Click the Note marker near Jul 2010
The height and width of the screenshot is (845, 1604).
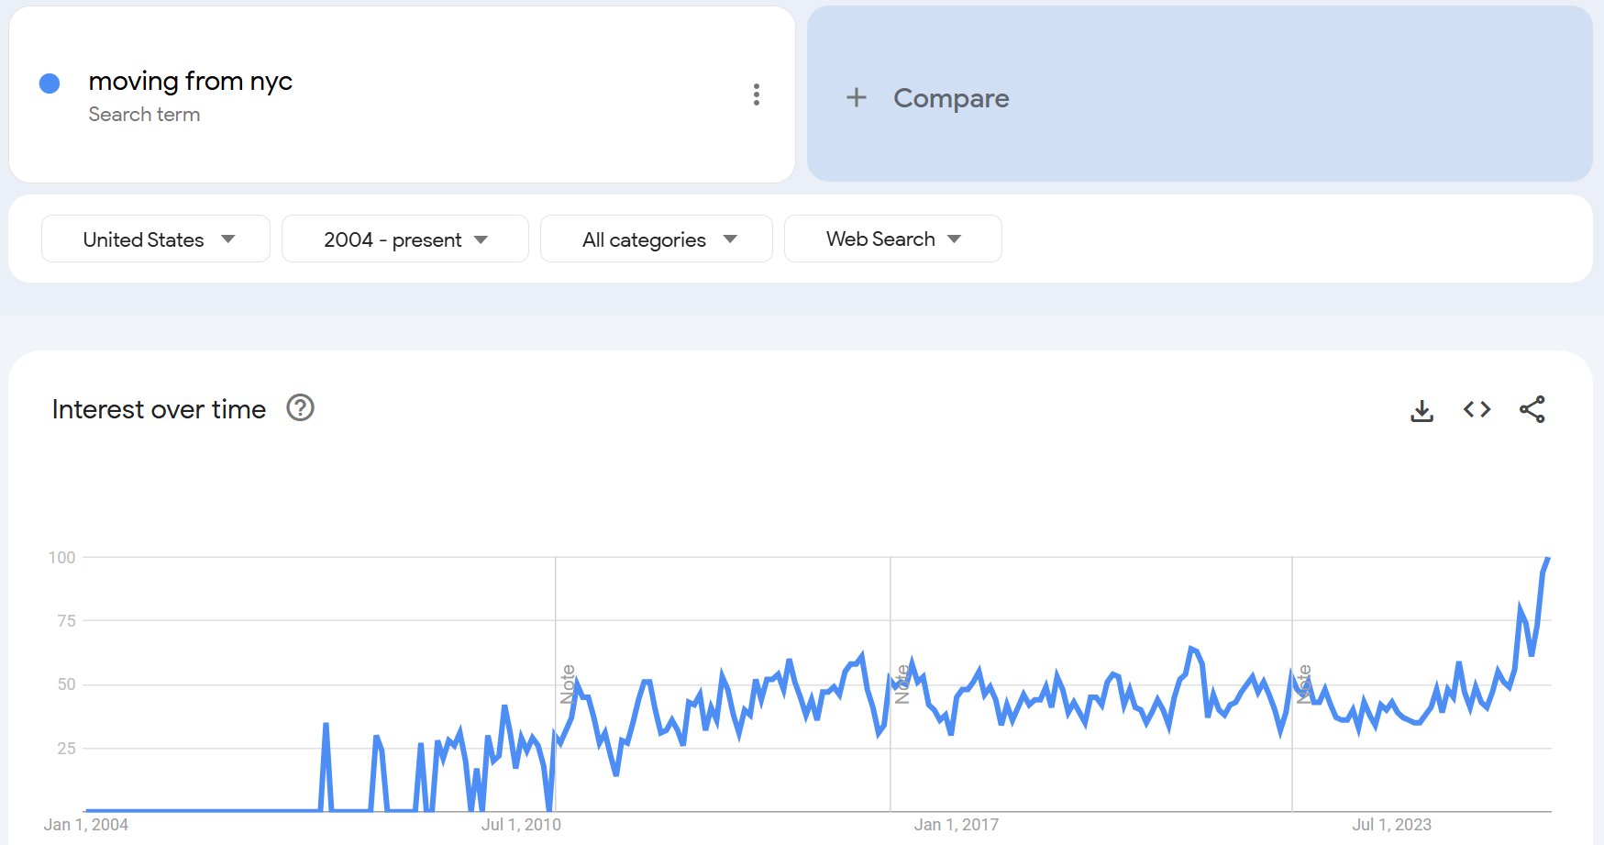(568, 684)
